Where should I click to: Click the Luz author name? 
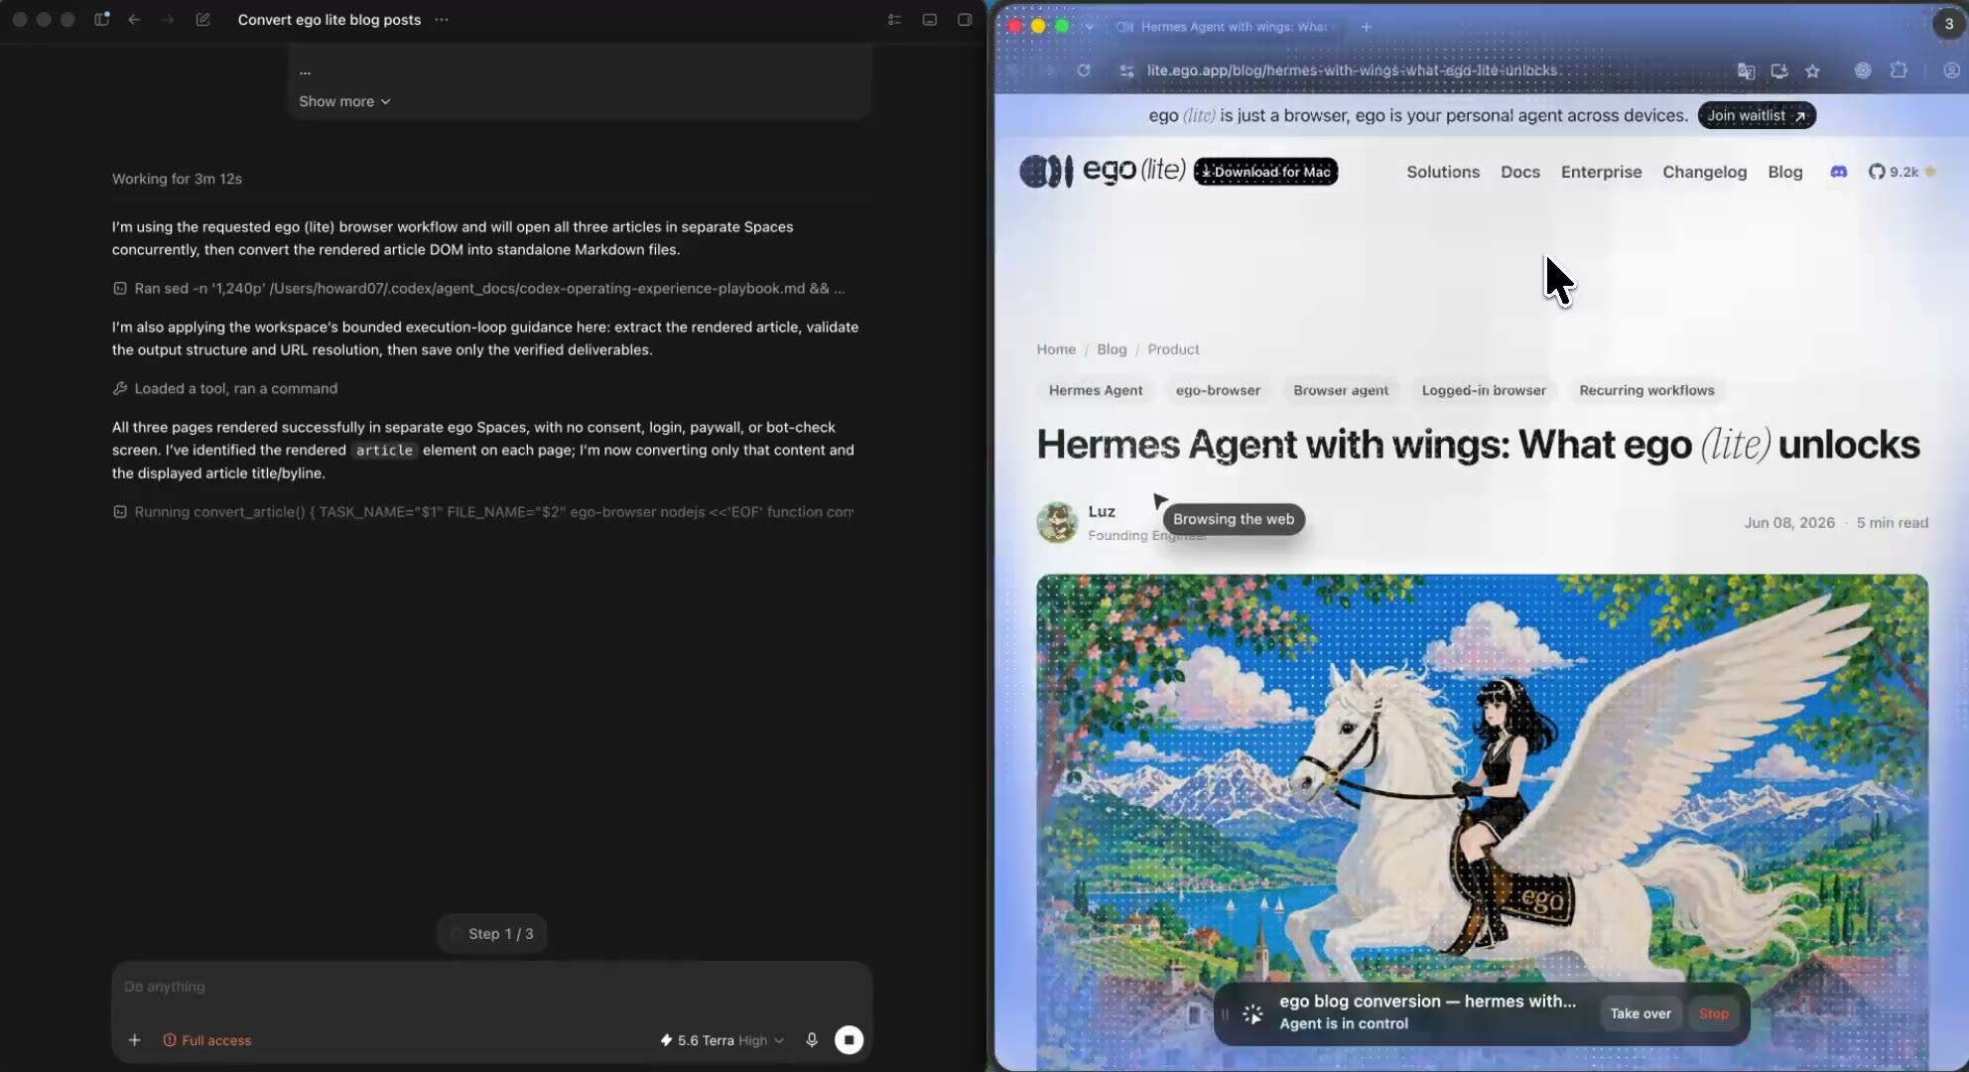pyautogui.click(x=1102, y=511)
